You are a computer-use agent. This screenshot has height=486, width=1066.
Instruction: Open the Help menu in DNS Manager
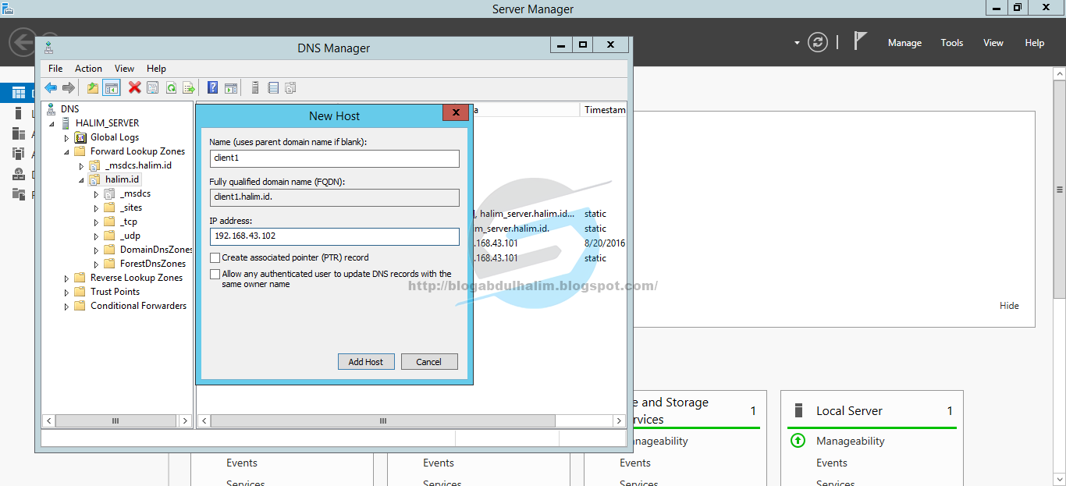(156, 69)
